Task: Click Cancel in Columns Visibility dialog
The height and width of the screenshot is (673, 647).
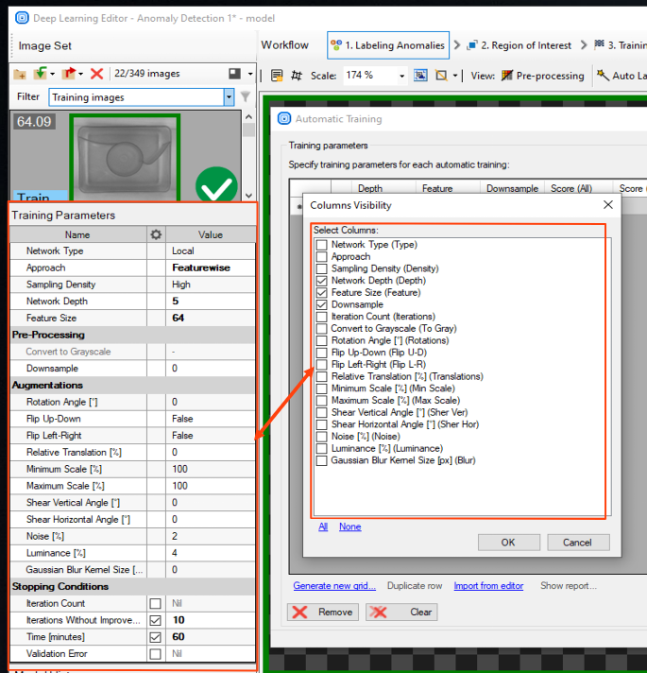Action: (578, 543)
